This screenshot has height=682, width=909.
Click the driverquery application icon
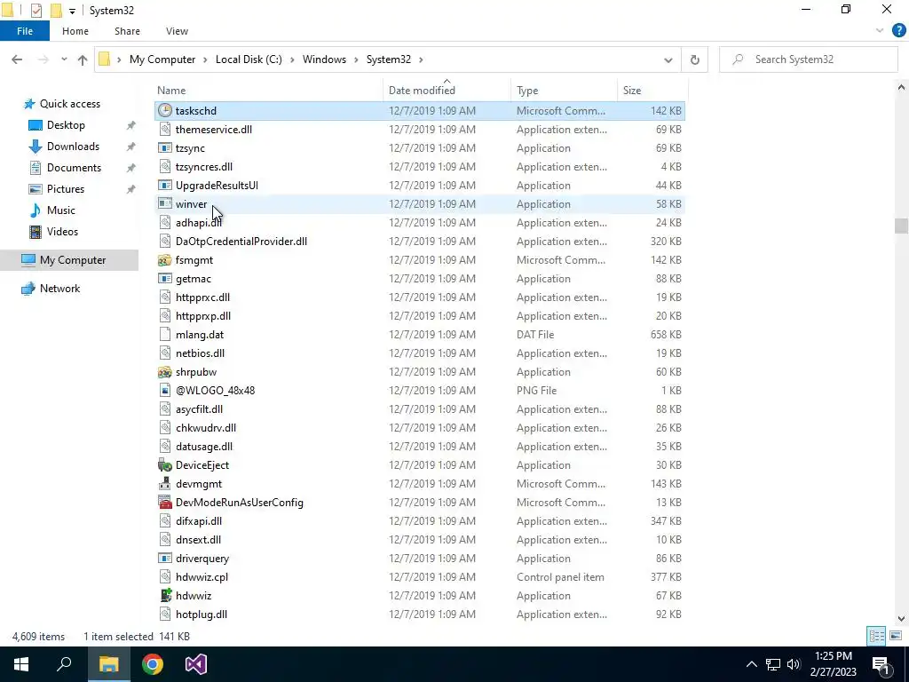click(165, 559)
